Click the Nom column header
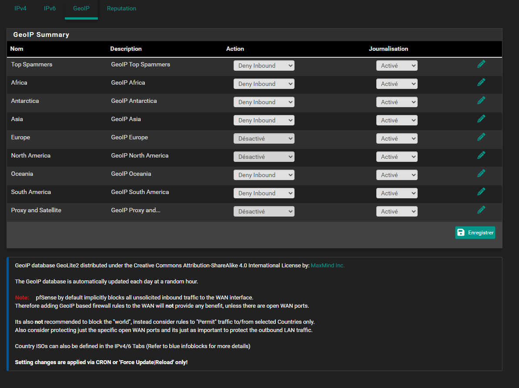Screen dimensions: 519x388 pyautogui.click(x=17, y=49)
